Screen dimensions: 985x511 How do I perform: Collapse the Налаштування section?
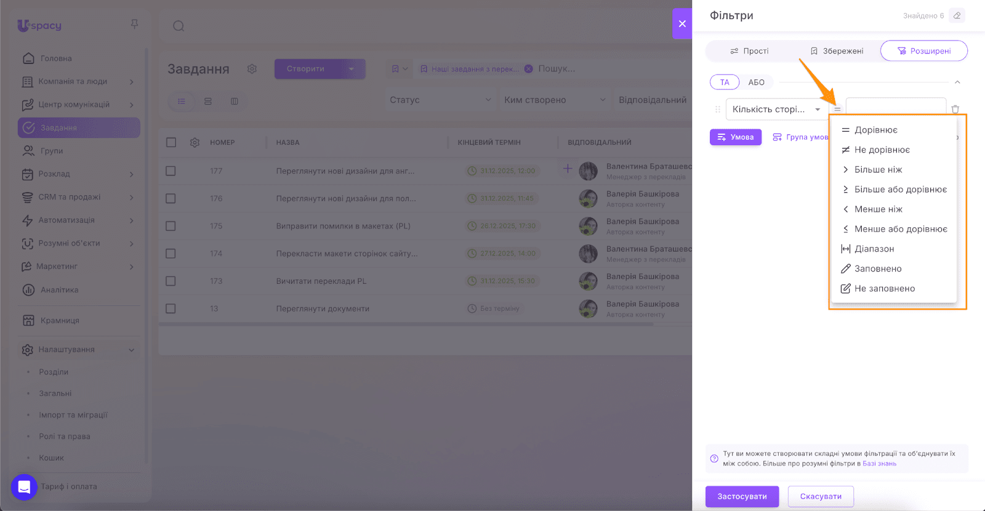click(x=132, y=350)
